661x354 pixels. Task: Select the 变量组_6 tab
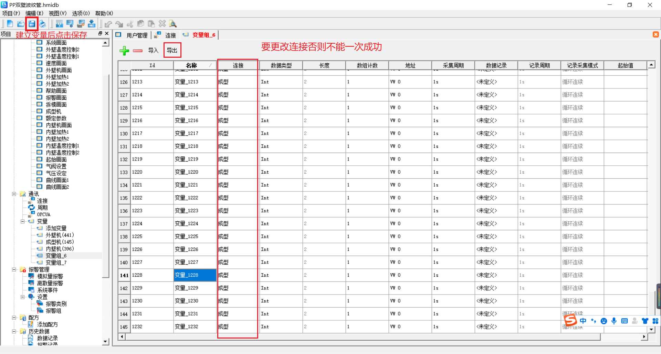point(199,35)
